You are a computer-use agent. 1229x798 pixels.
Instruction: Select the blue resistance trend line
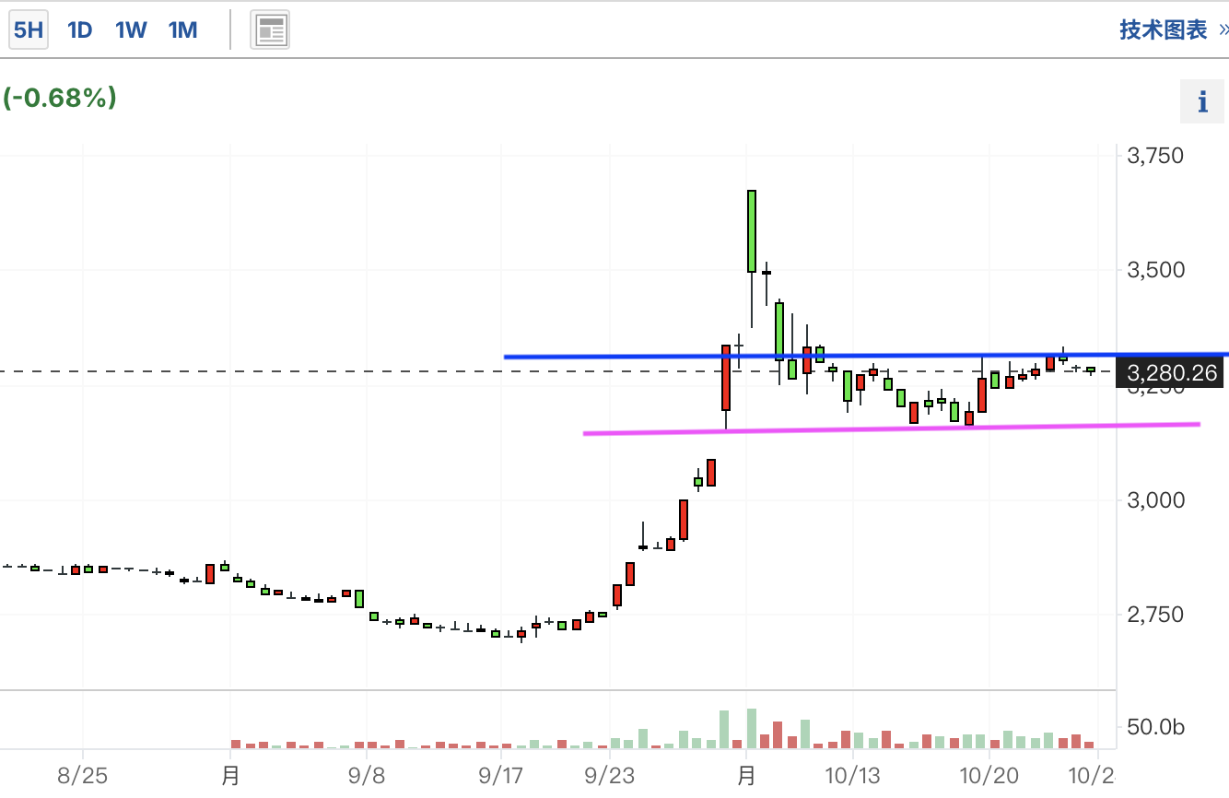(866, 355)
